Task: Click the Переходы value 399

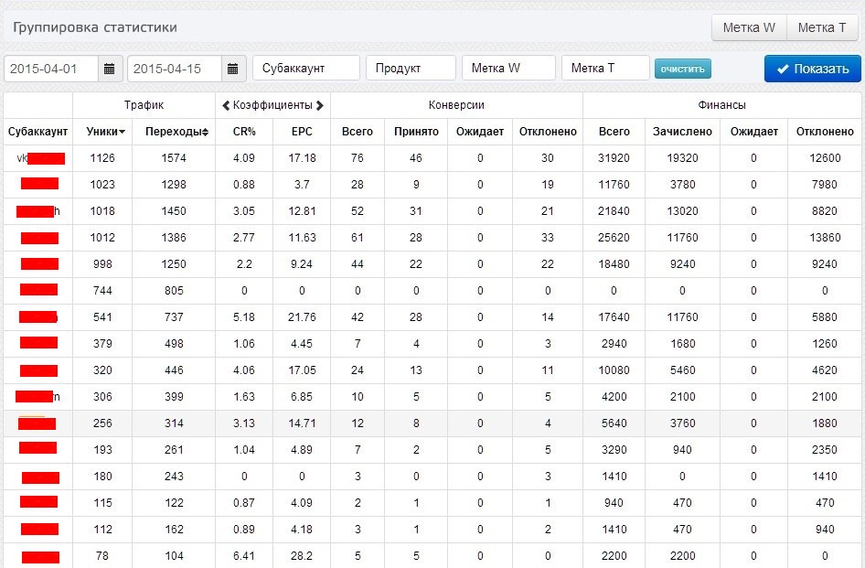Action: 174,397
